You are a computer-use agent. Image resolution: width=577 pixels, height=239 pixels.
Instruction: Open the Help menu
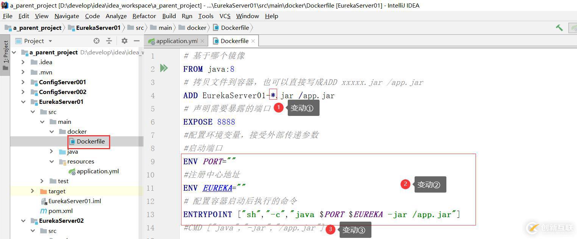pos(271,16)
